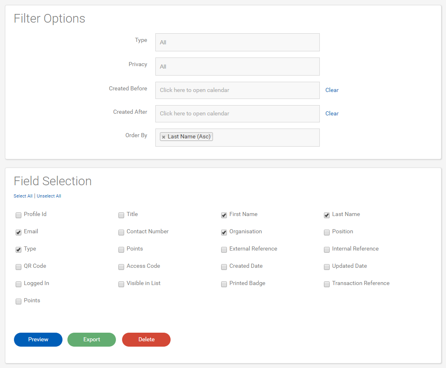Screen dimensions: 446x368
Task: Clear the Created After date
Action: 332,113
